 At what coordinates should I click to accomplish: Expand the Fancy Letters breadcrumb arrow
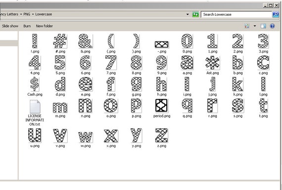[21, 14]
